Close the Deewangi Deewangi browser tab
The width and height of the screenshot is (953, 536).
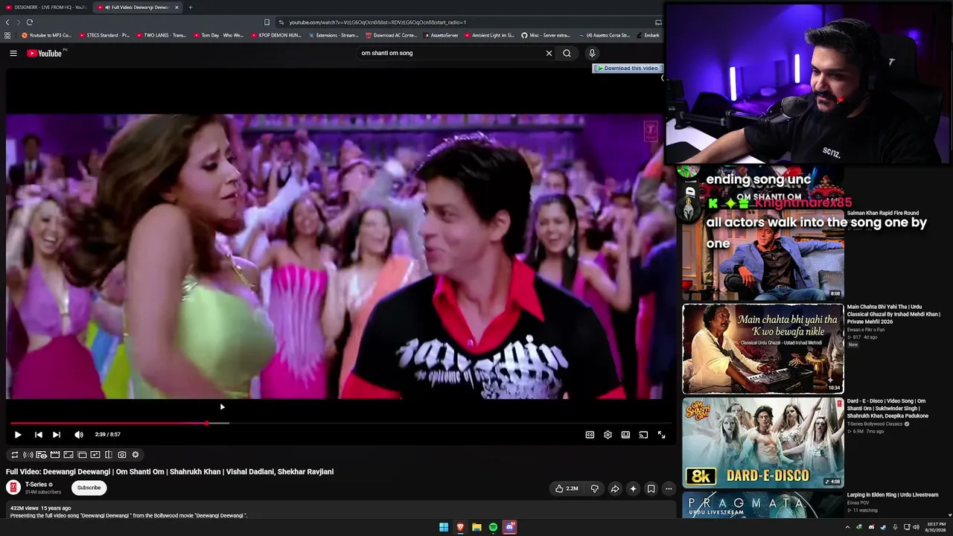(177, 7)
